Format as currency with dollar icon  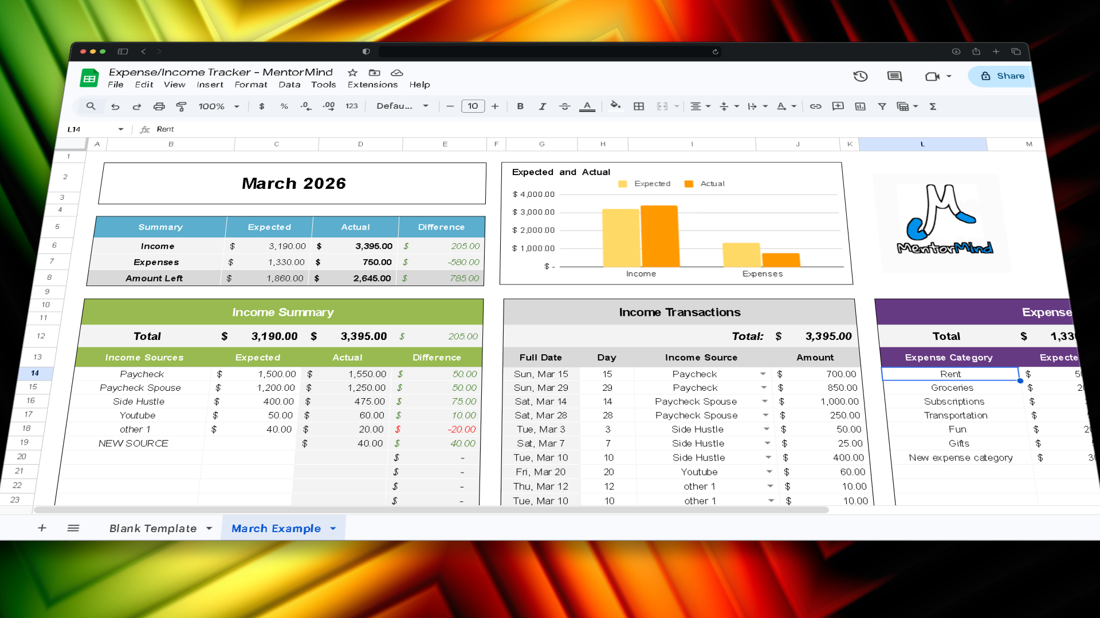[x=262, y=106]
